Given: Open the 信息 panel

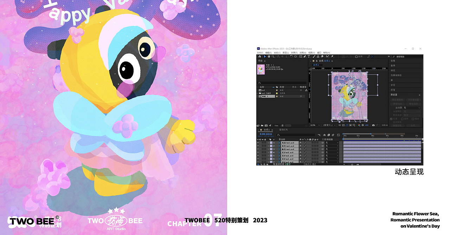Looking at the screenshot, I should coord(393,61).
